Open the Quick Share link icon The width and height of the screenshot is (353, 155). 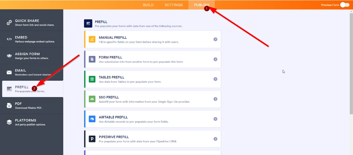click(9, 23)
